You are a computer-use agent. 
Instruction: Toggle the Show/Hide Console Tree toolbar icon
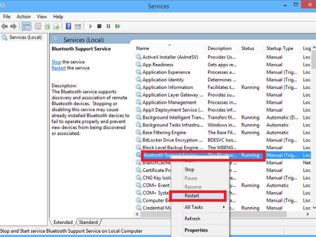coord(26,26)
